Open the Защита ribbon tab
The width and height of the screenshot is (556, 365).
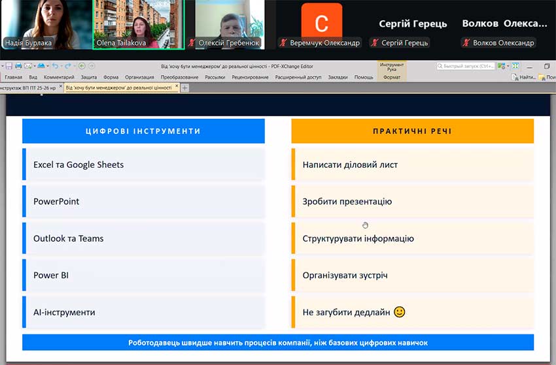[89, 77]
